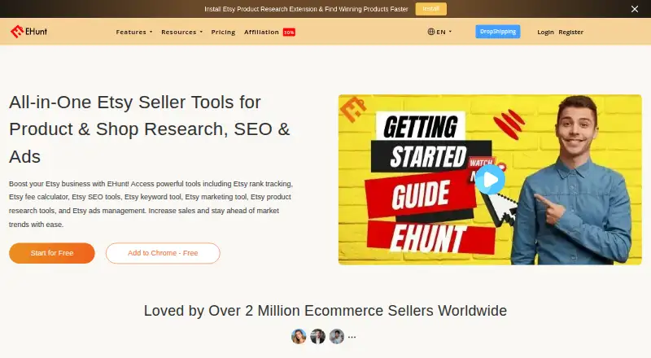Click the globe language icon
Image resolution: width=651 pixels, height=358 pixels.
[431, 32]
